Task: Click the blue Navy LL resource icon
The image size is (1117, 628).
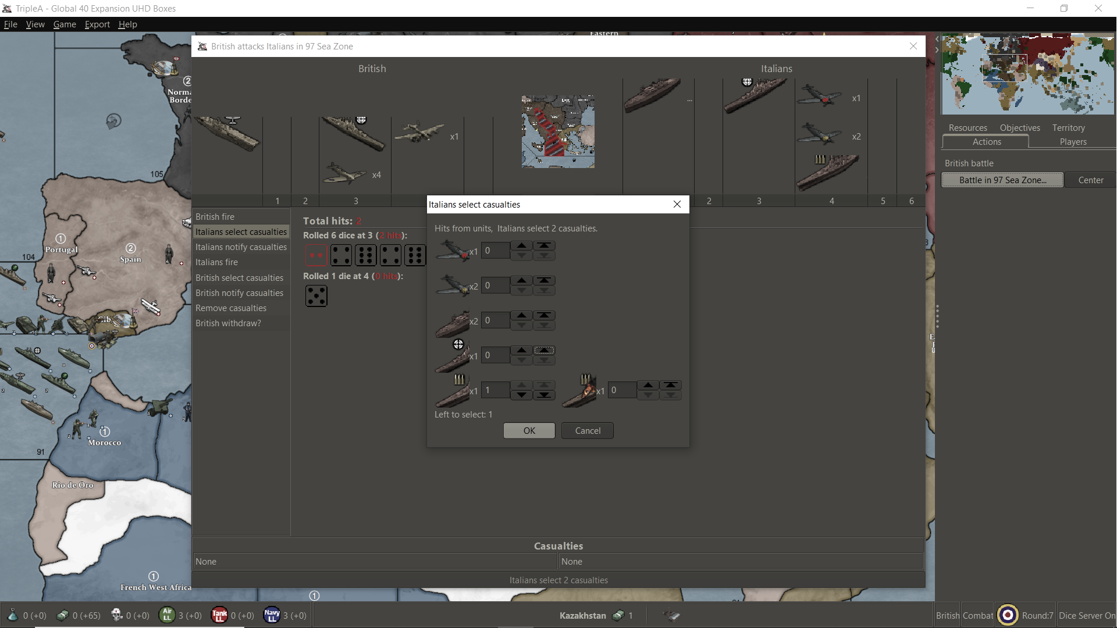Action: tap(272, 615)
